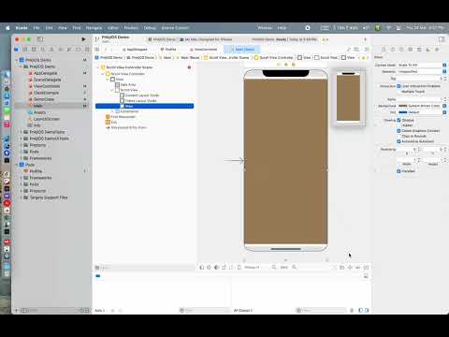Viewport: 449px width, 337px height.
Task: Toggle Clip to Bounds checkbox
Action: pos(398,136)
